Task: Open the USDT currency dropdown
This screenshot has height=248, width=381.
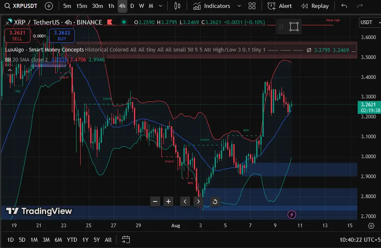Action: pyautogui.click(x=370, y=22)
